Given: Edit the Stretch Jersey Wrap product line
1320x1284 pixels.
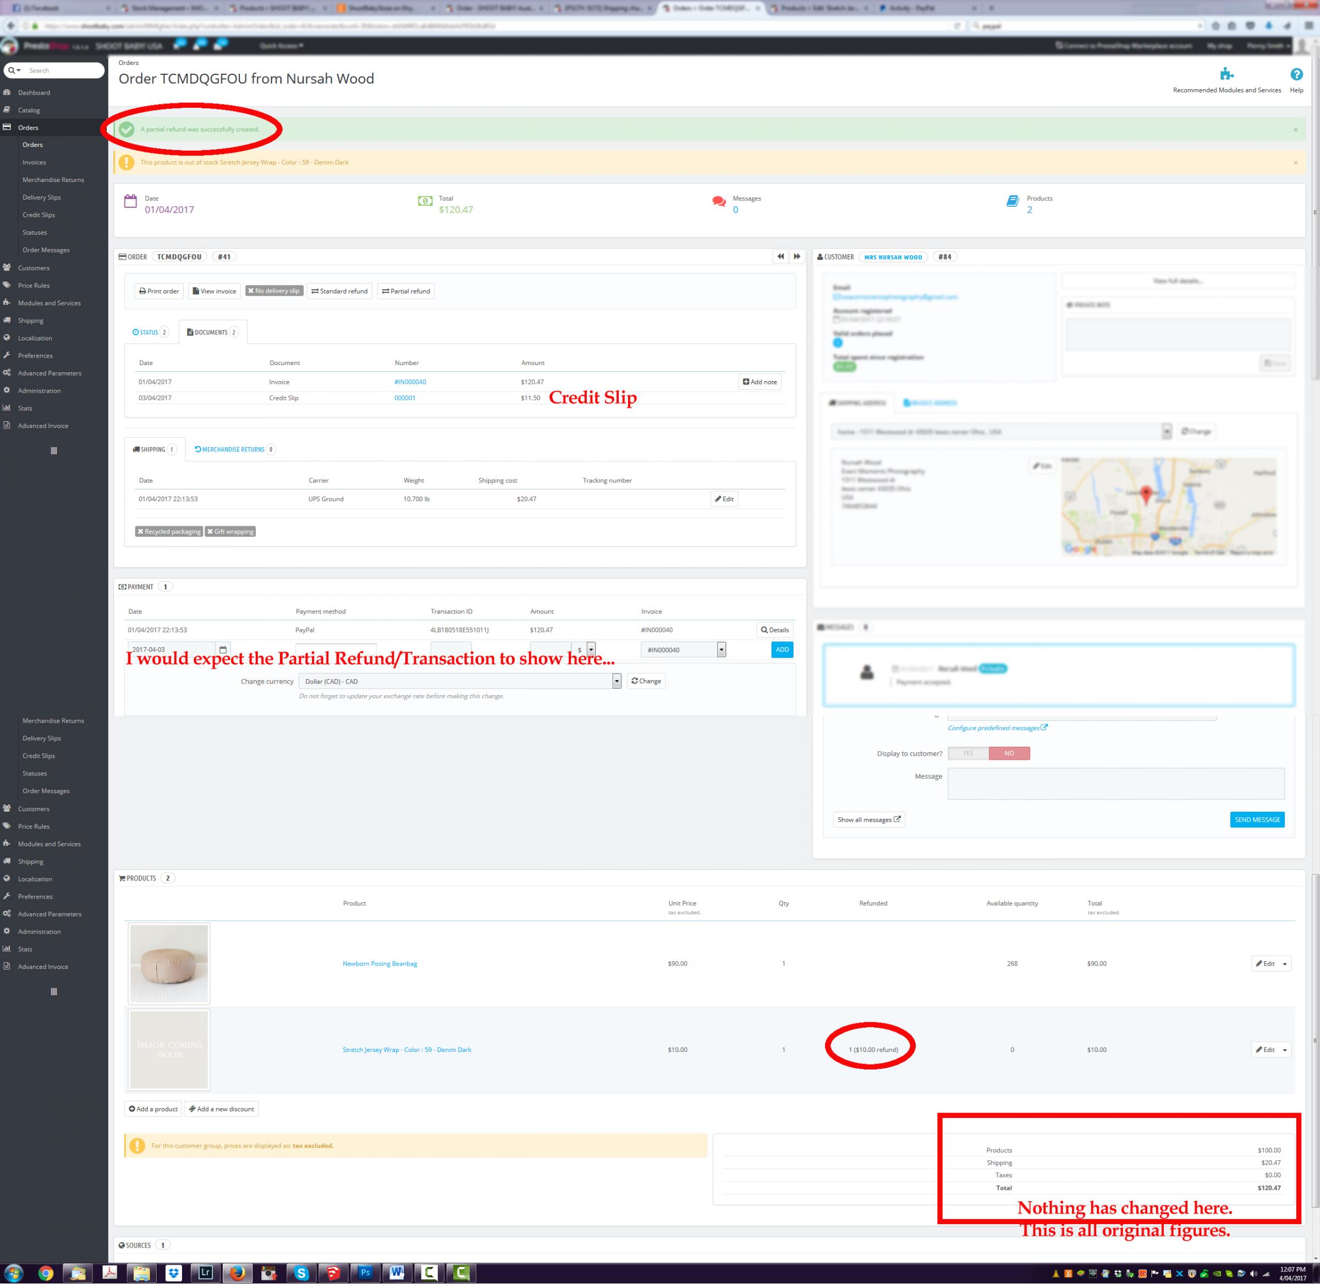Looking at the screenshot, I should pos(1264,1050).
